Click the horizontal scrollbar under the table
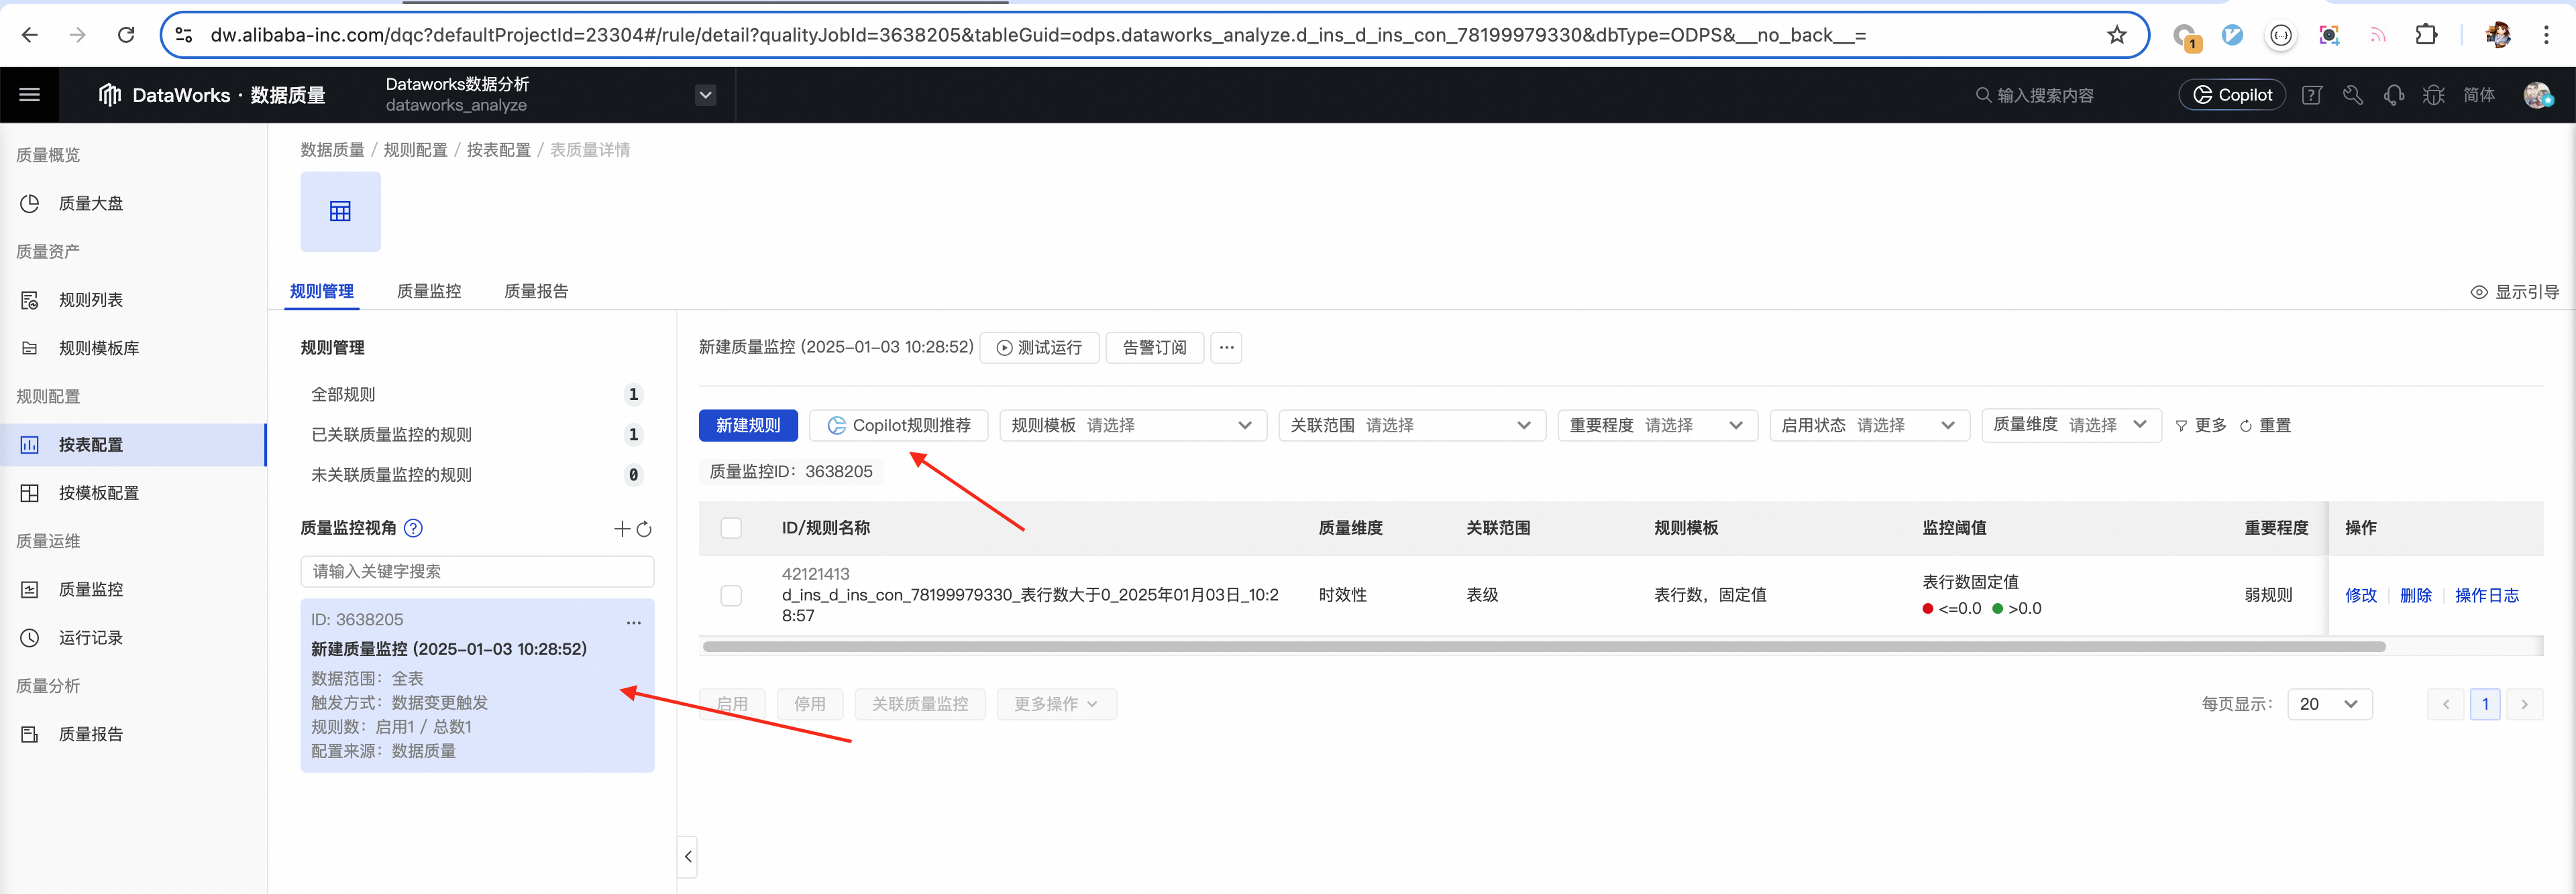The width and height of the screenshot is (2576, 894). [x=1543, y=647]
